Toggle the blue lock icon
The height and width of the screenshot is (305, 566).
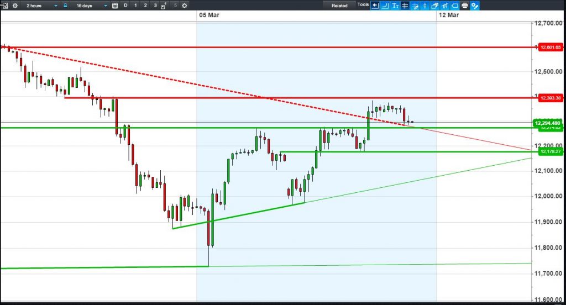pos(65,6)
